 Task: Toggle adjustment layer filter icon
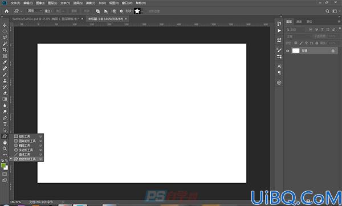316,30
